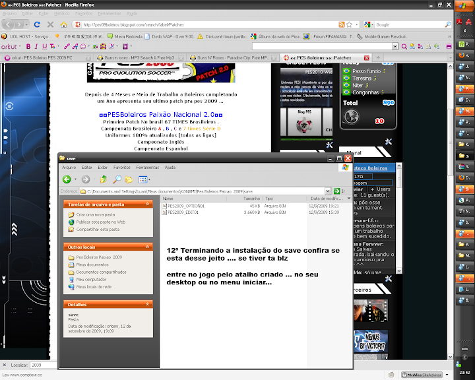Reload the page in Firefox
The image size is (475, 380).
click(x=38, y=24)
